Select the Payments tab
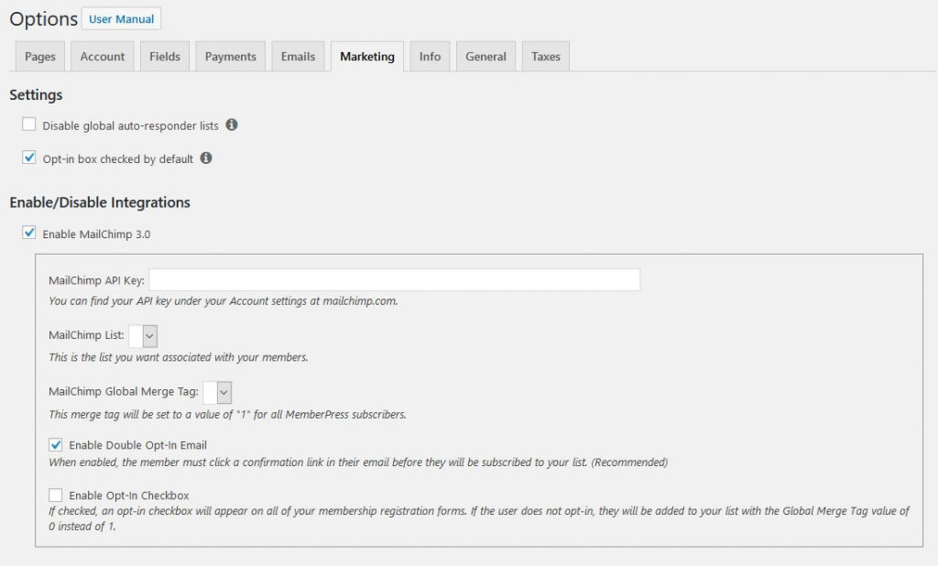This screenshot has height=566, width=938. [x=231, y=57]
